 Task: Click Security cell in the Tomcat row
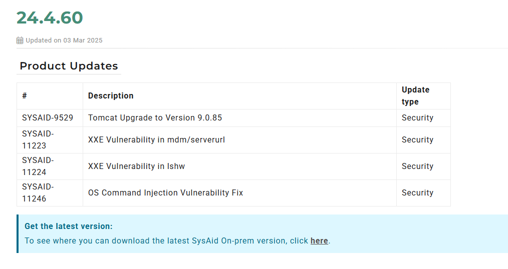(418, 117)
